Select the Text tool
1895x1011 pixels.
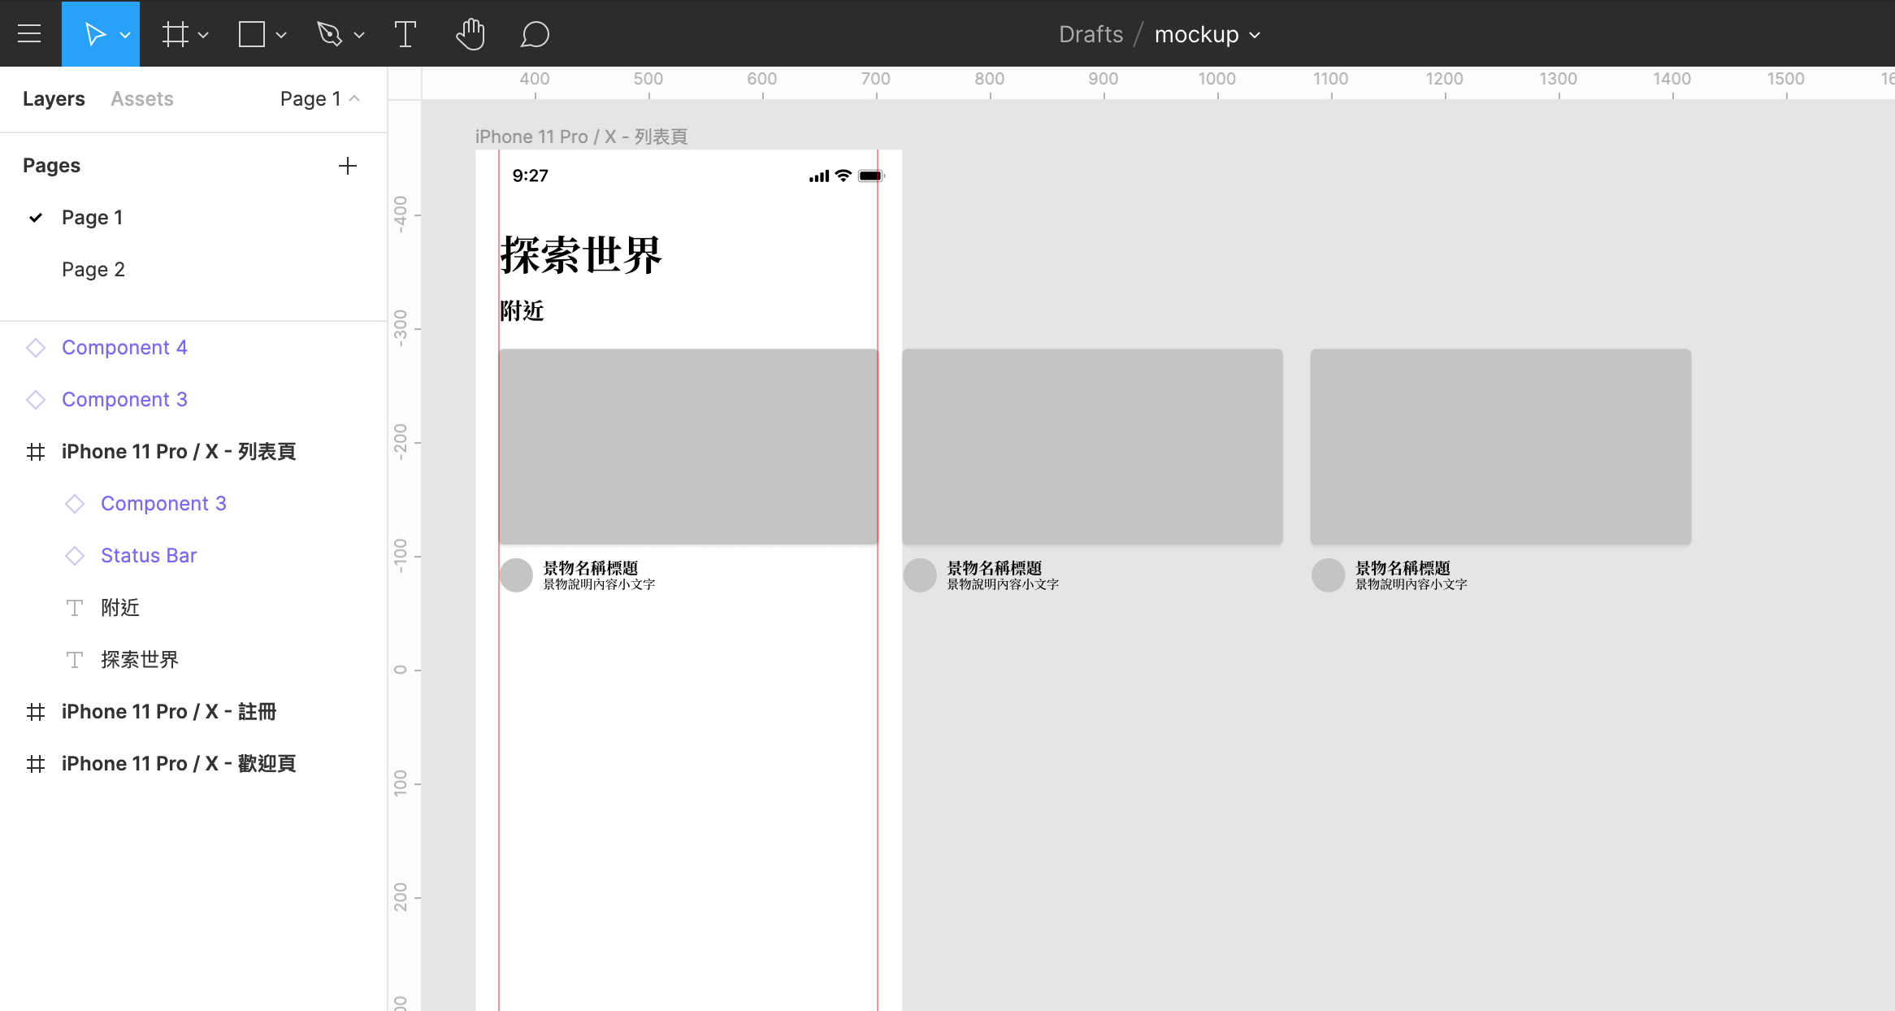click(405, 34)
